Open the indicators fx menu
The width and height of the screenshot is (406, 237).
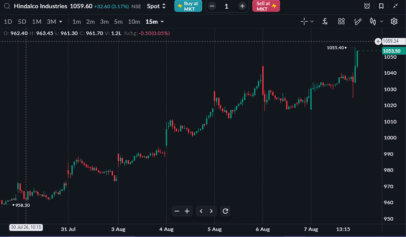point(325,22)
